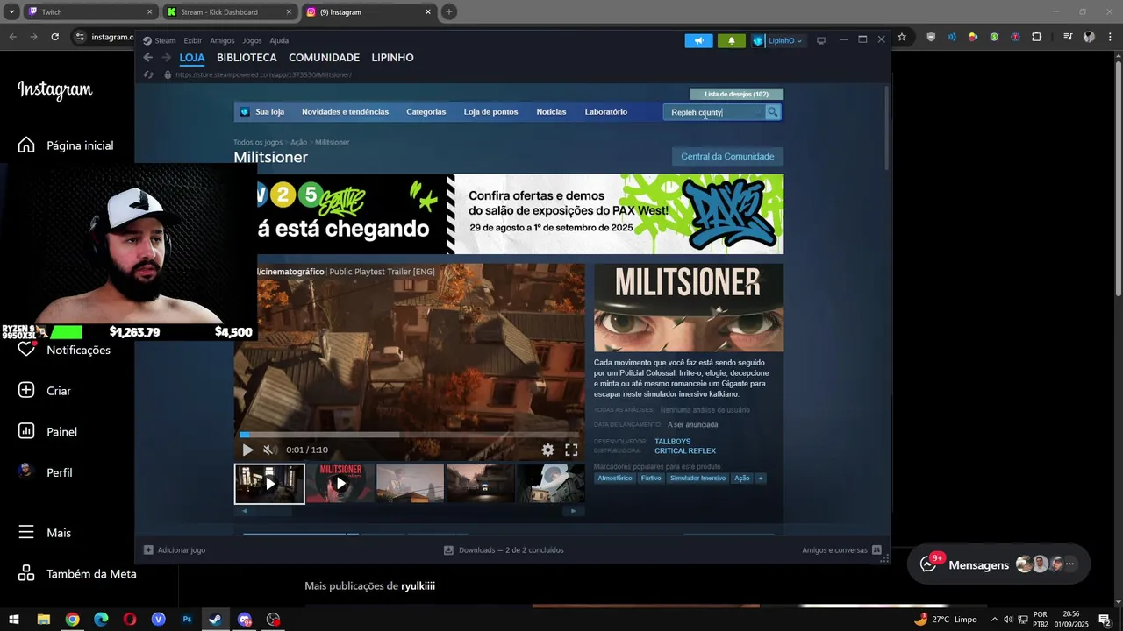Click the store search magnifier button
The image size is (1123, 631).
coord(772,112)
